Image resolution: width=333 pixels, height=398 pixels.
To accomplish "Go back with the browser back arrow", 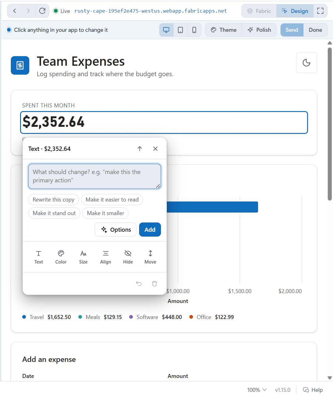I will click(x=14, y=11).
